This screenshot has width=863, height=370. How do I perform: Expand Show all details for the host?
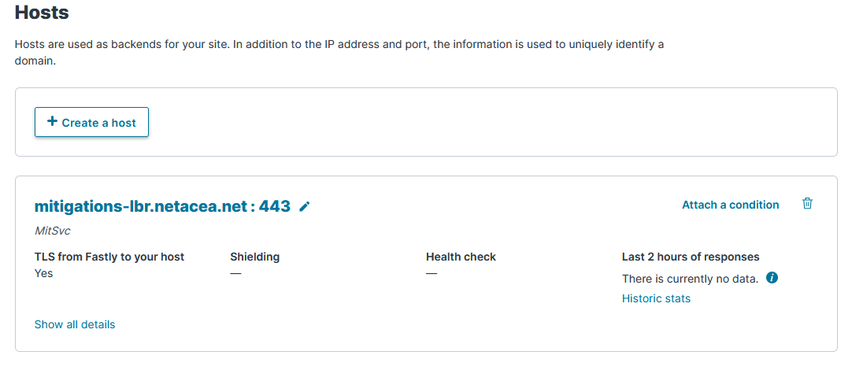pos(75,324)
